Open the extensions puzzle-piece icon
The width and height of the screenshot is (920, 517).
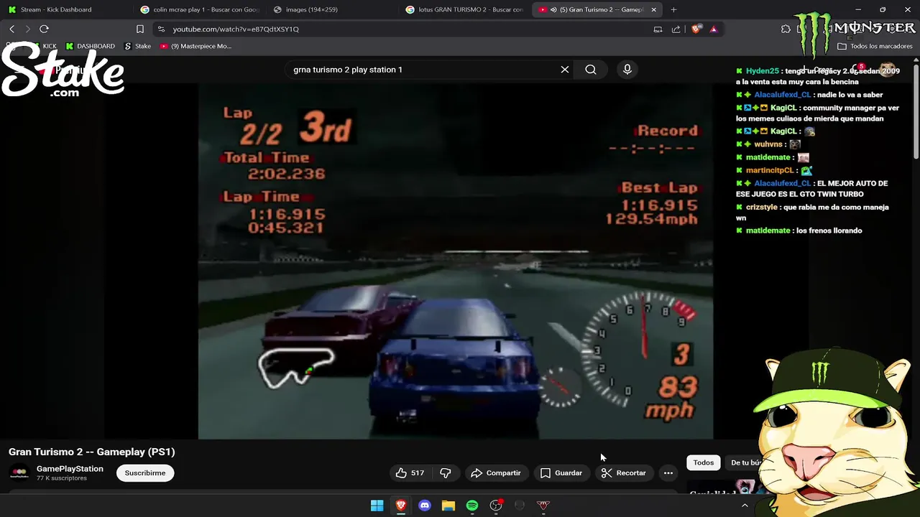(786, 29)
